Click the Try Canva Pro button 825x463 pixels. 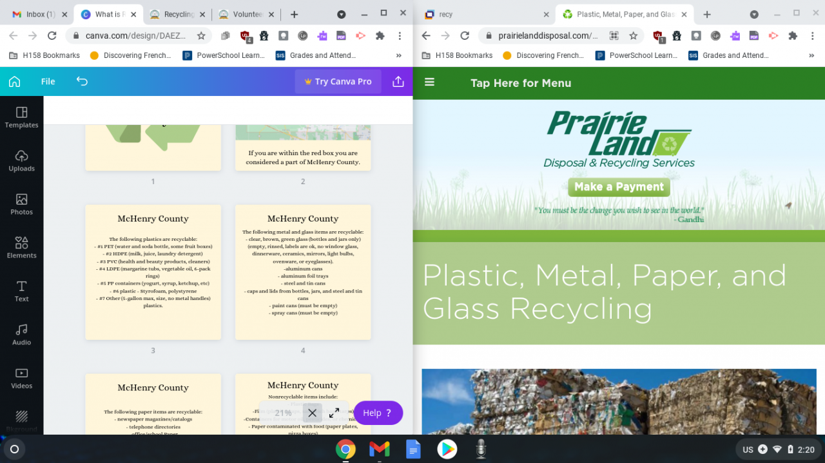tap(338, 82)
